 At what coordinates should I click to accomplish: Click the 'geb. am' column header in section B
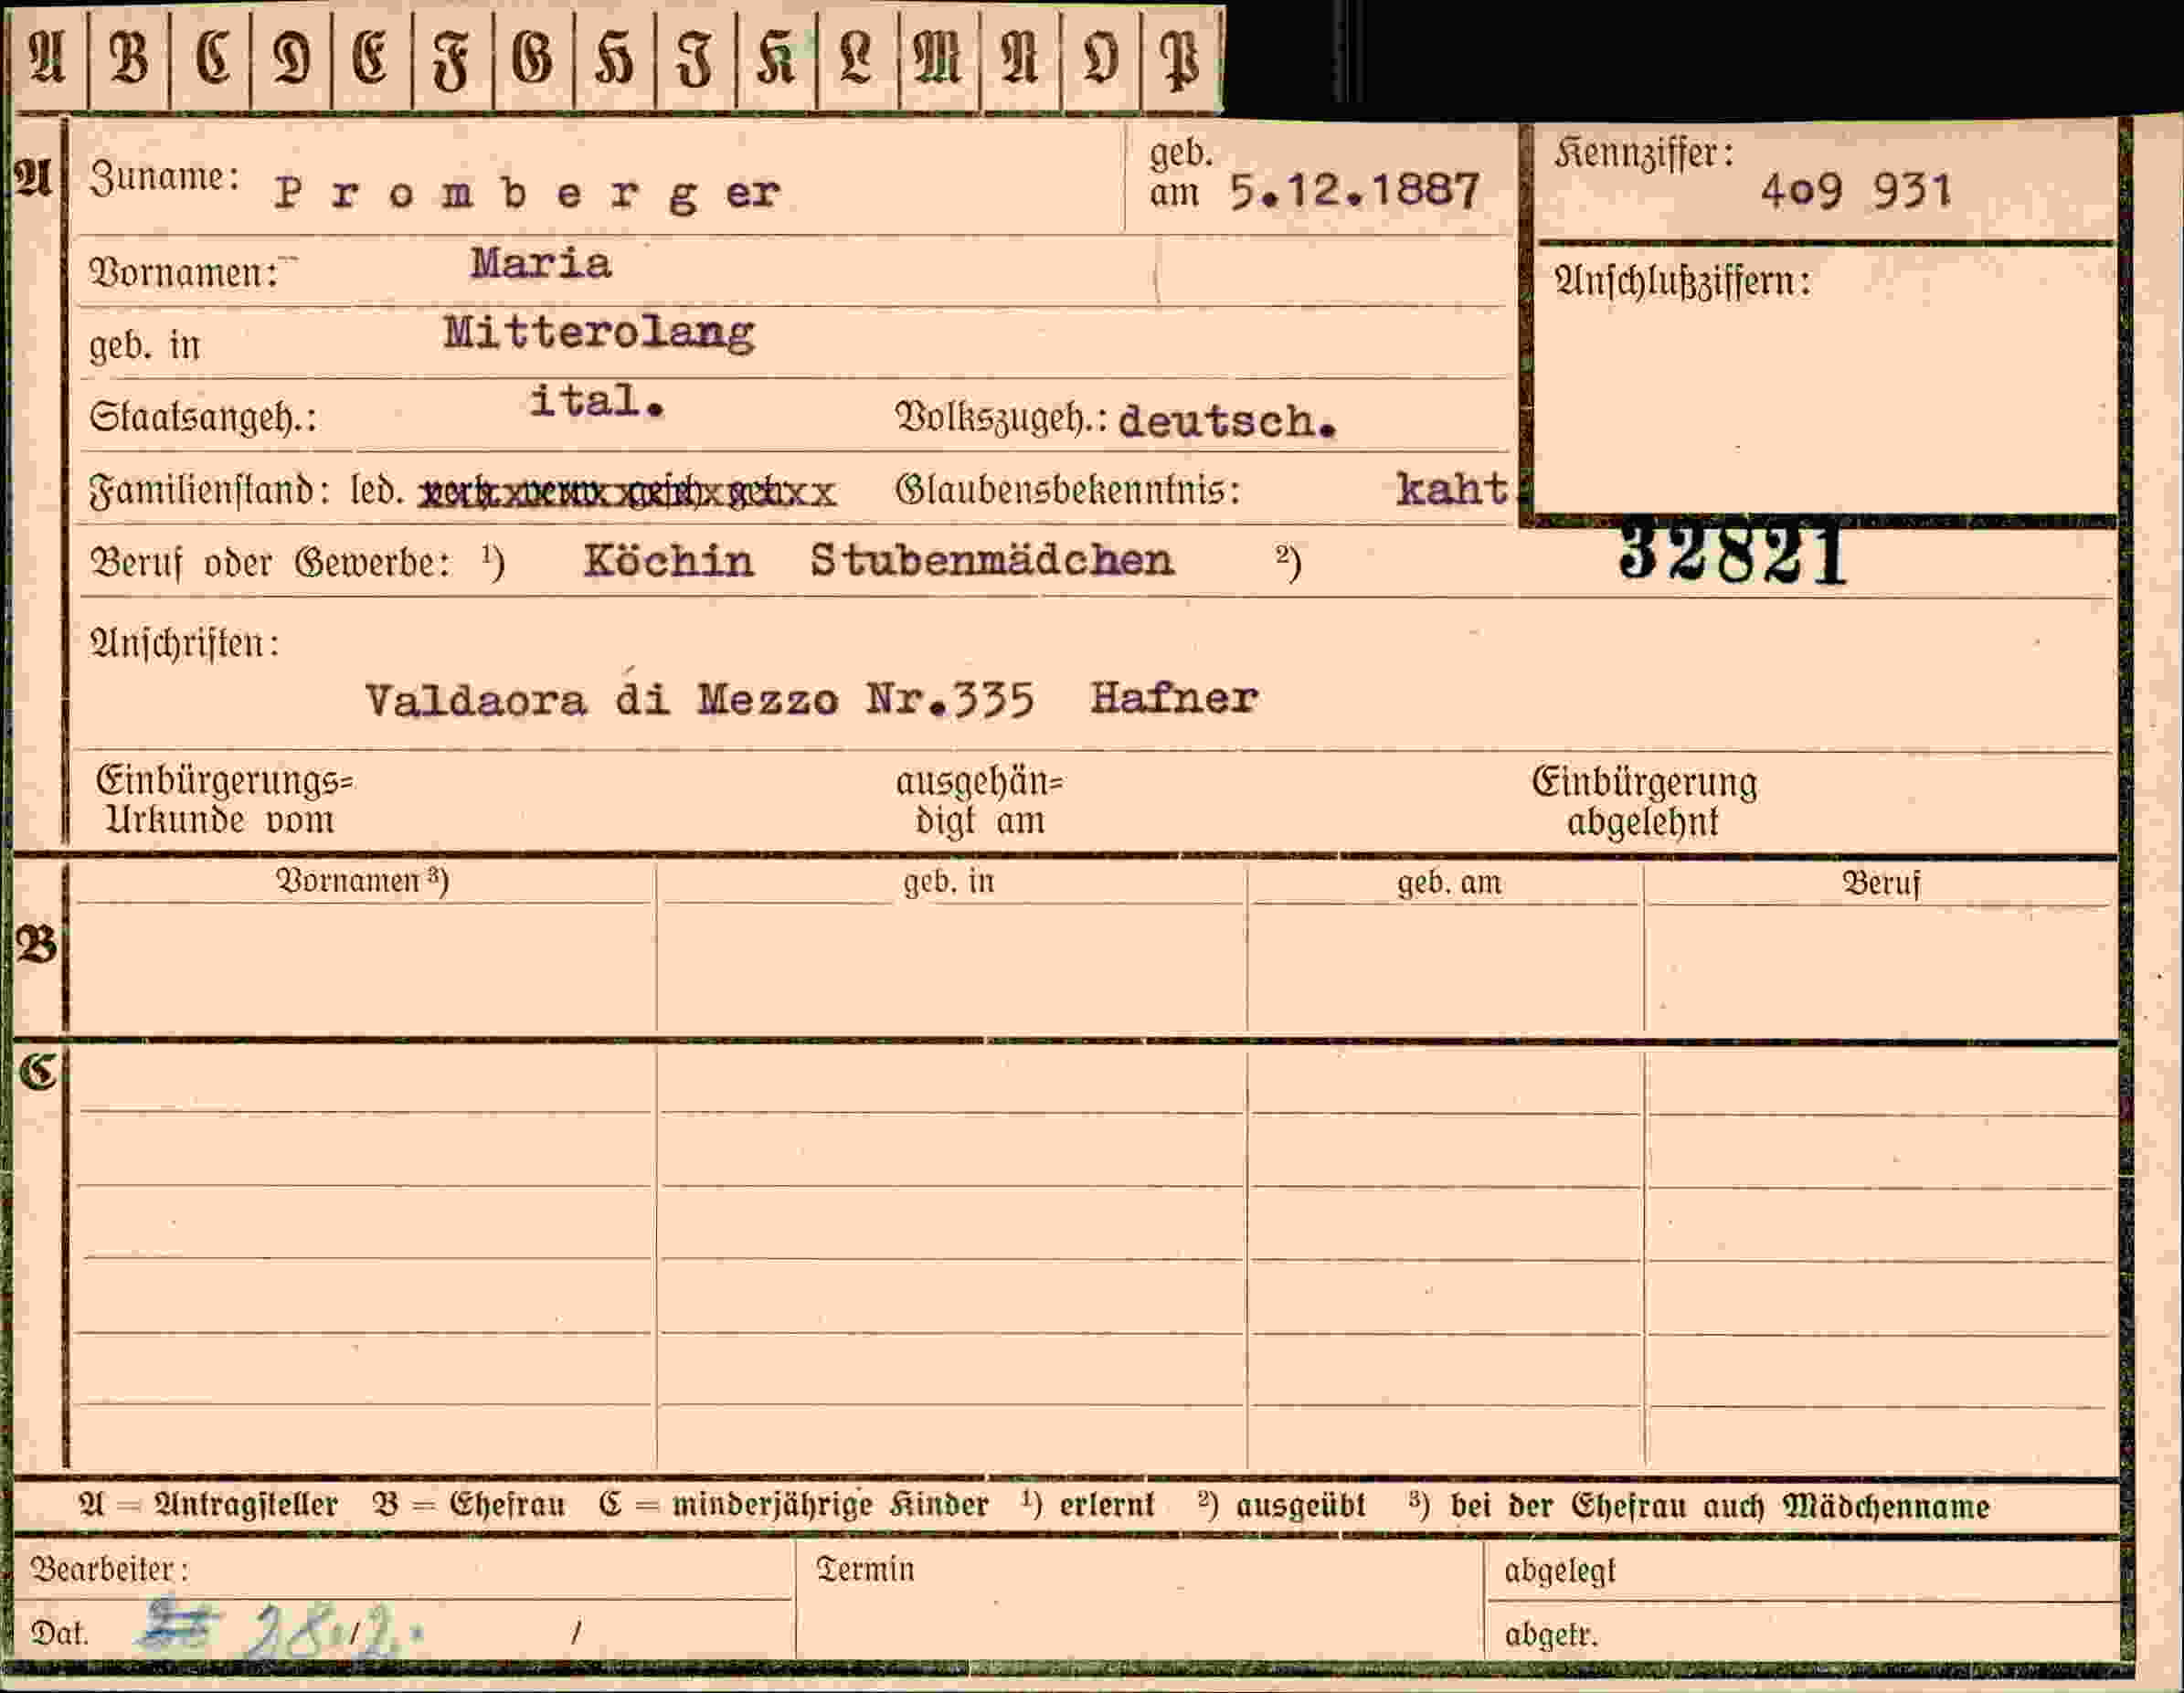click(x=1449, y=882)
